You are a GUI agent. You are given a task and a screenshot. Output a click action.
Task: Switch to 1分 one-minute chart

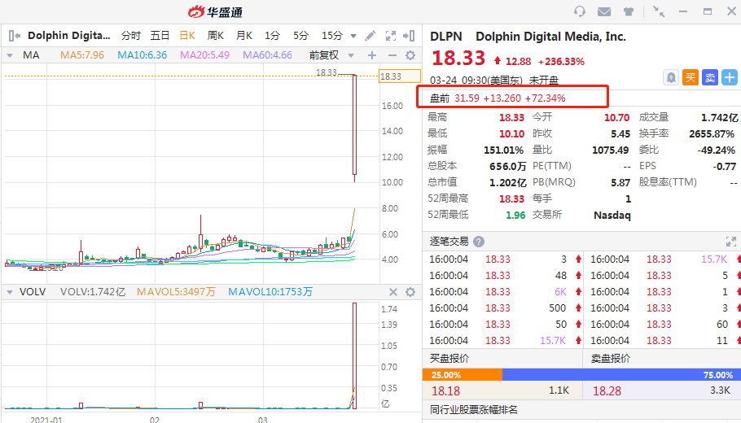[x=272, y=36]
